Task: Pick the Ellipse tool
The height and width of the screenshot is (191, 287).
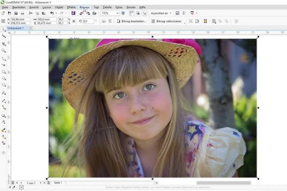Action: [4, 78]
